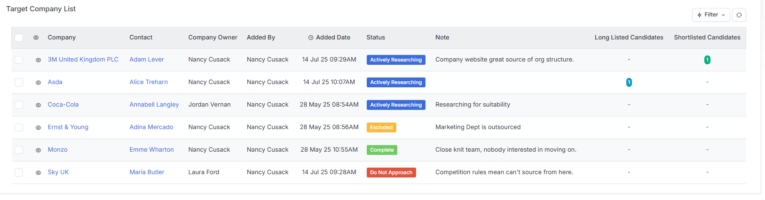The image size is (765, 200).
Task: Open the Coca-Cola company link
Action: pyautogui.click(x=63, y=105)
